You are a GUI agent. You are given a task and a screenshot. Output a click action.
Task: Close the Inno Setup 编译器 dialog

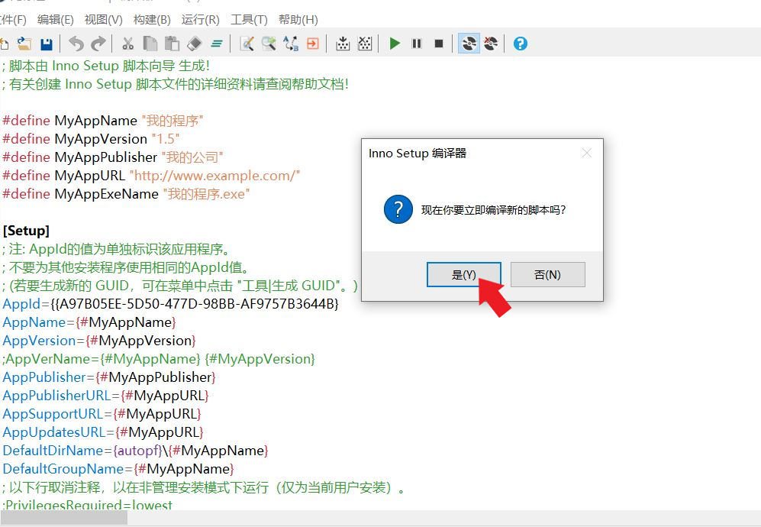pos(587,153)
